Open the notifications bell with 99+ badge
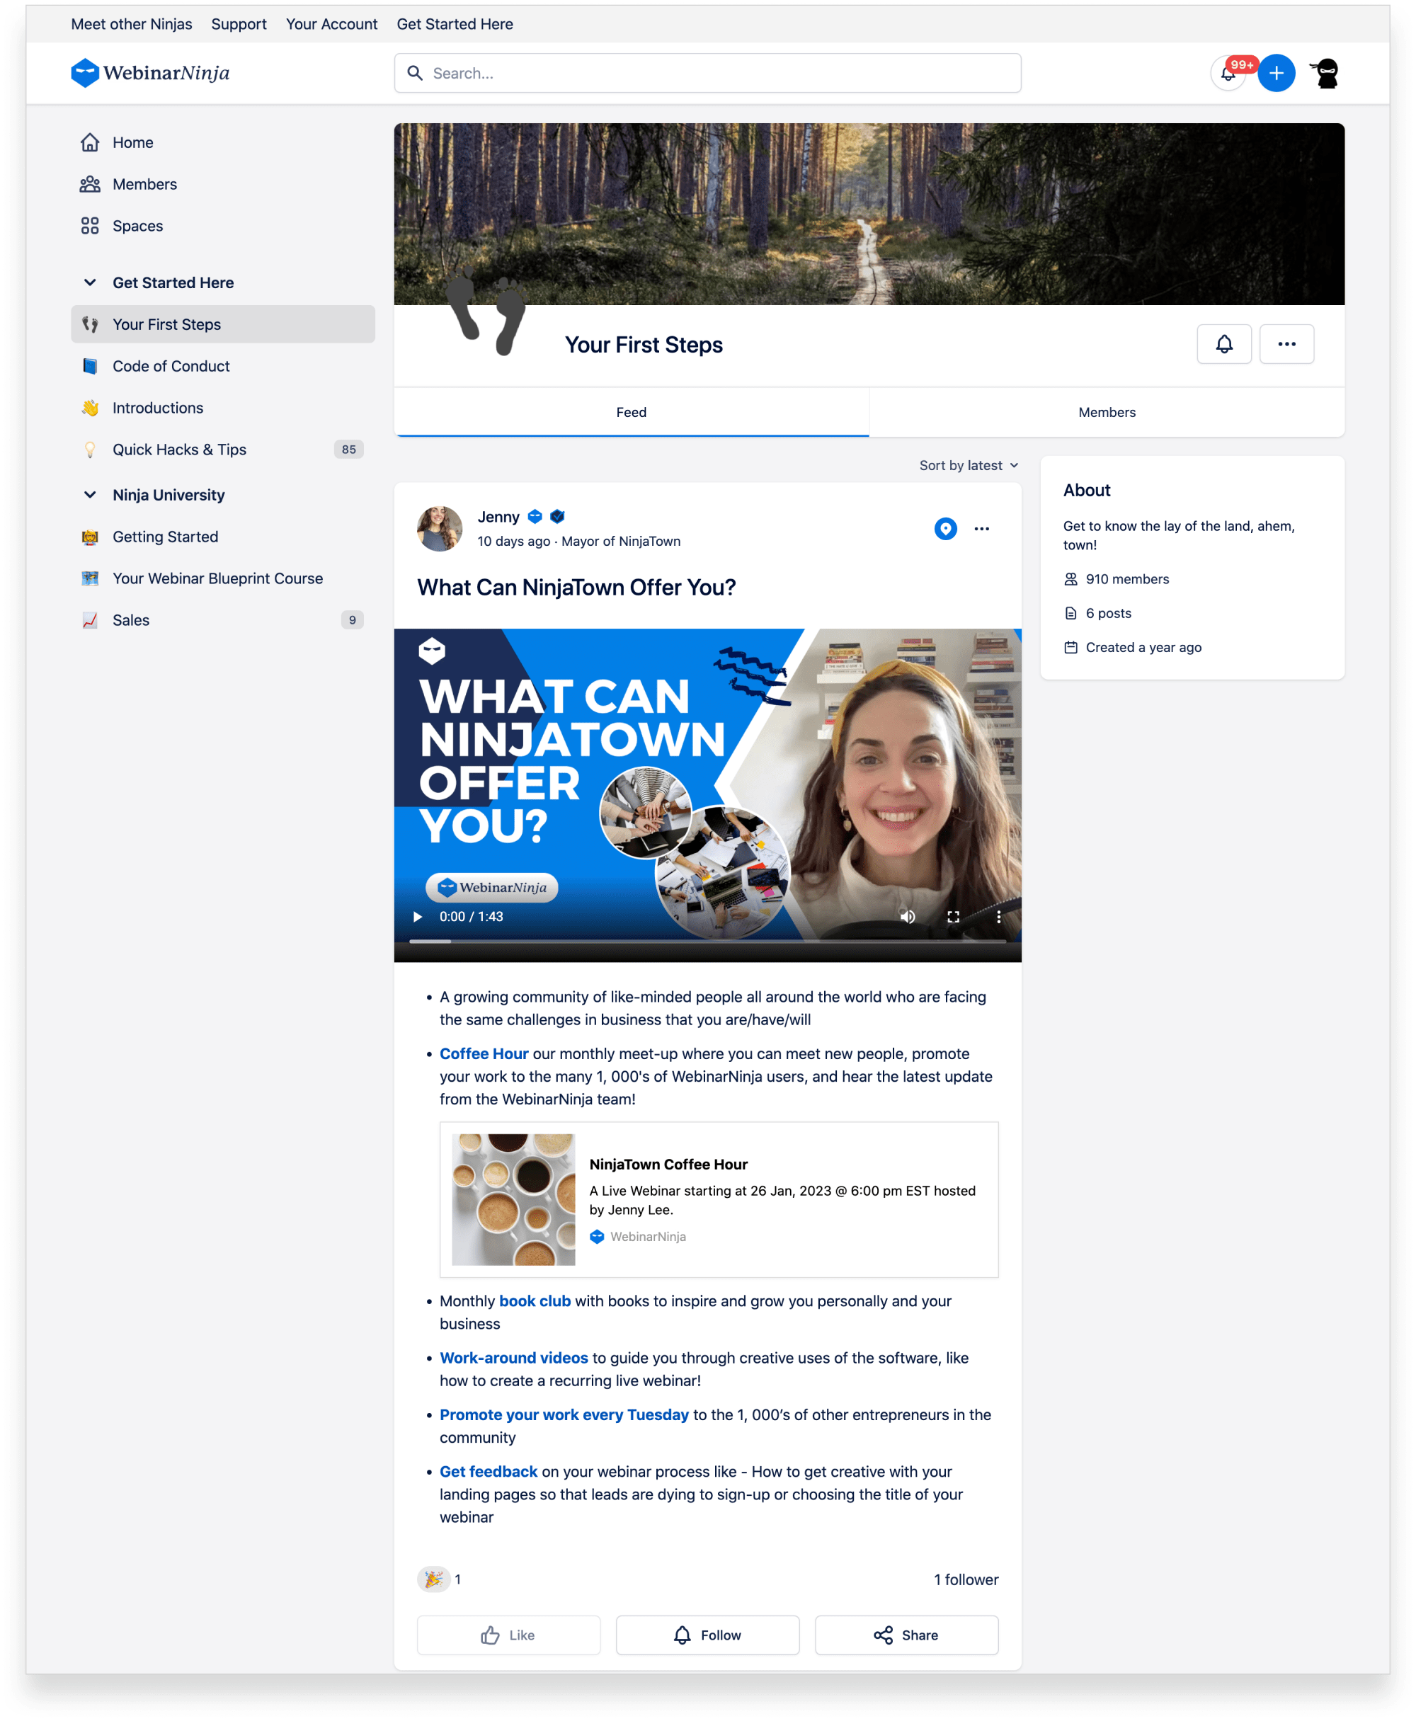1416x1721 pixels. click(1228, 74)
